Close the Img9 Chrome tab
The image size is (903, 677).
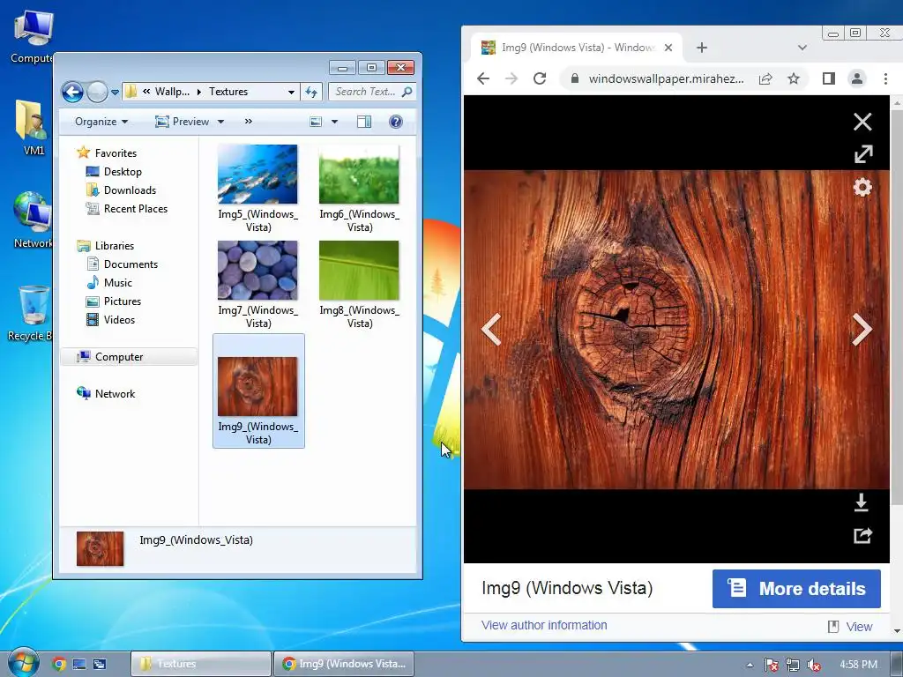(668, 48)
